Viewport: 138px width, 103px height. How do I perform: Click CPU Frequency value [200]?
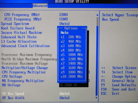(63, 15)
